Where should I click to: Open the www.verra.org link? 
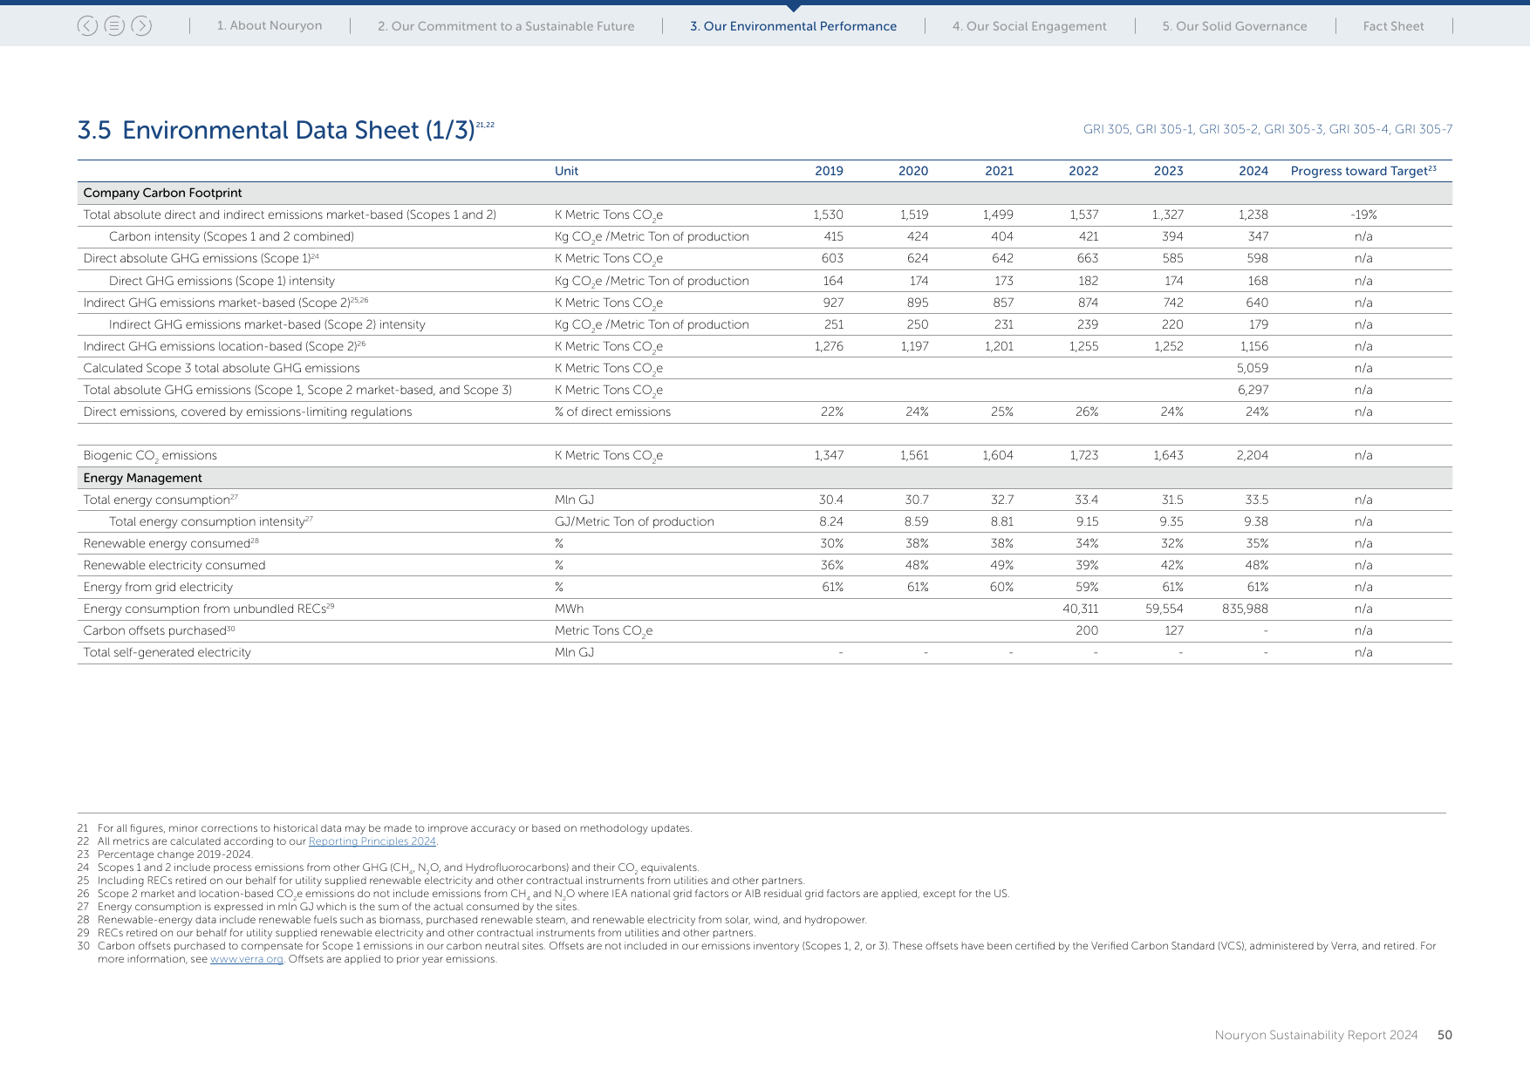click(x=247, y=959)
